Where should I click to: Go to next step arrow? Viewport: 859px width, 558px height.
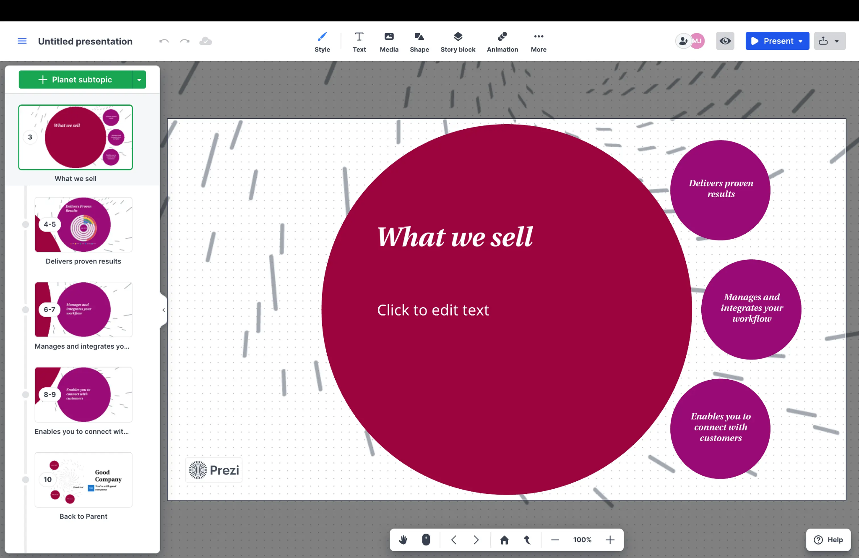tap(476, 540)
